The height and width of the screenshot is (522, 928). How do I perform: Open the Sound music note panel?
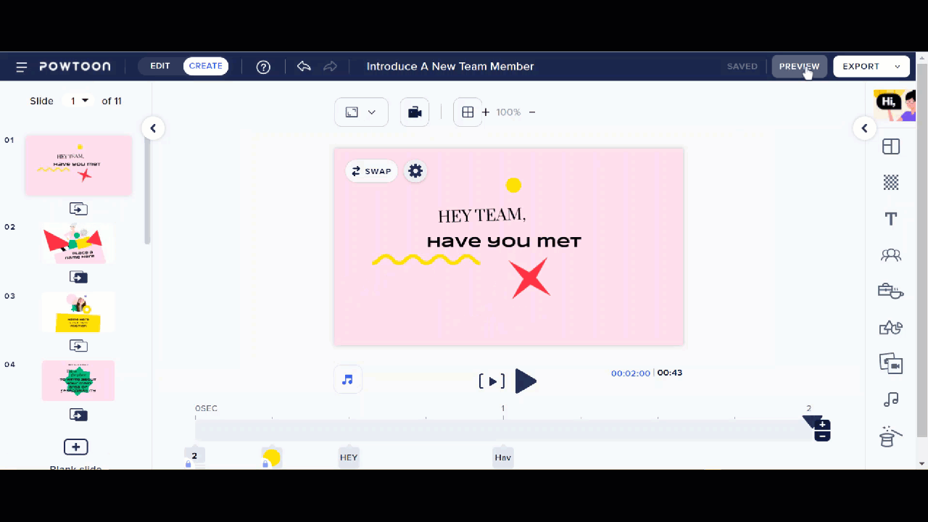point(891,399)
